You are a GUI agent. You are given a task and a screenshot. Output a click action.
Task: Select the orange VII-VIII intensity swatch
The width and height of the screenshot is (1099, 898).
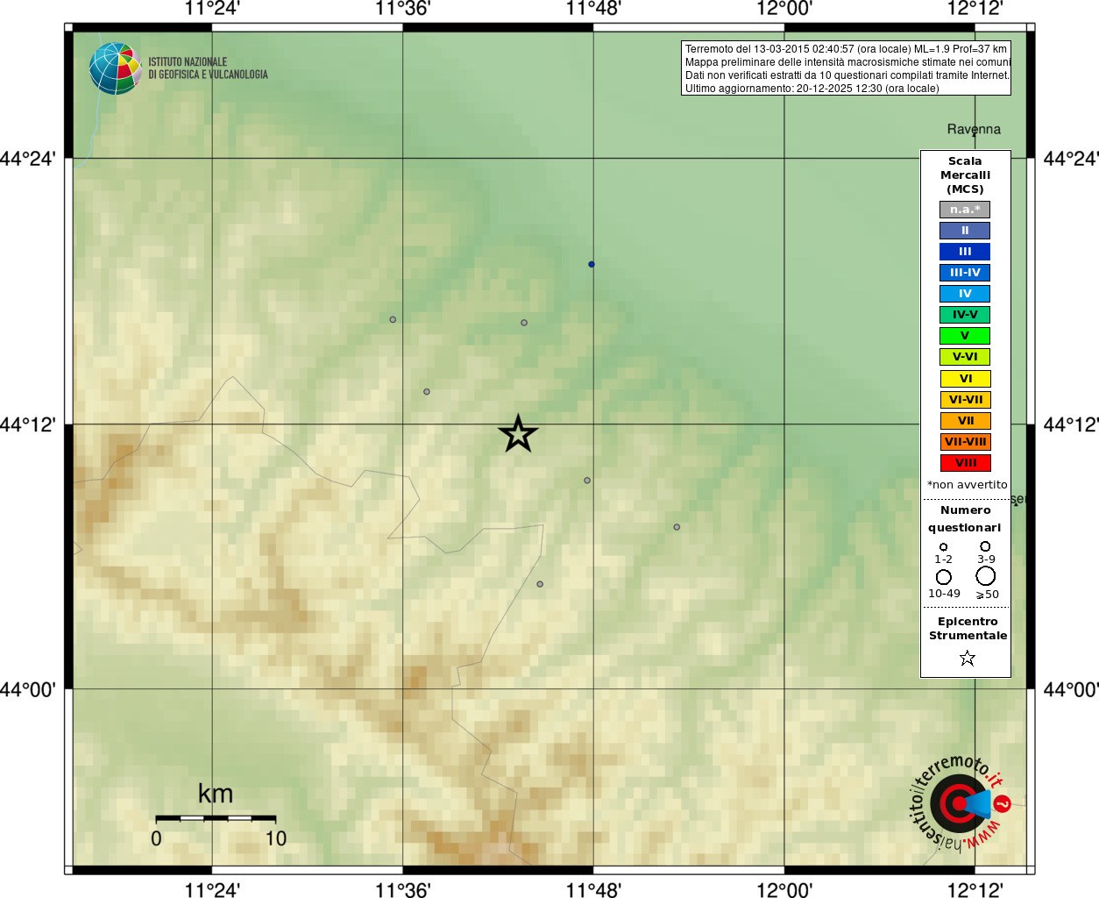pyautogui.click(x=965, y=442)
